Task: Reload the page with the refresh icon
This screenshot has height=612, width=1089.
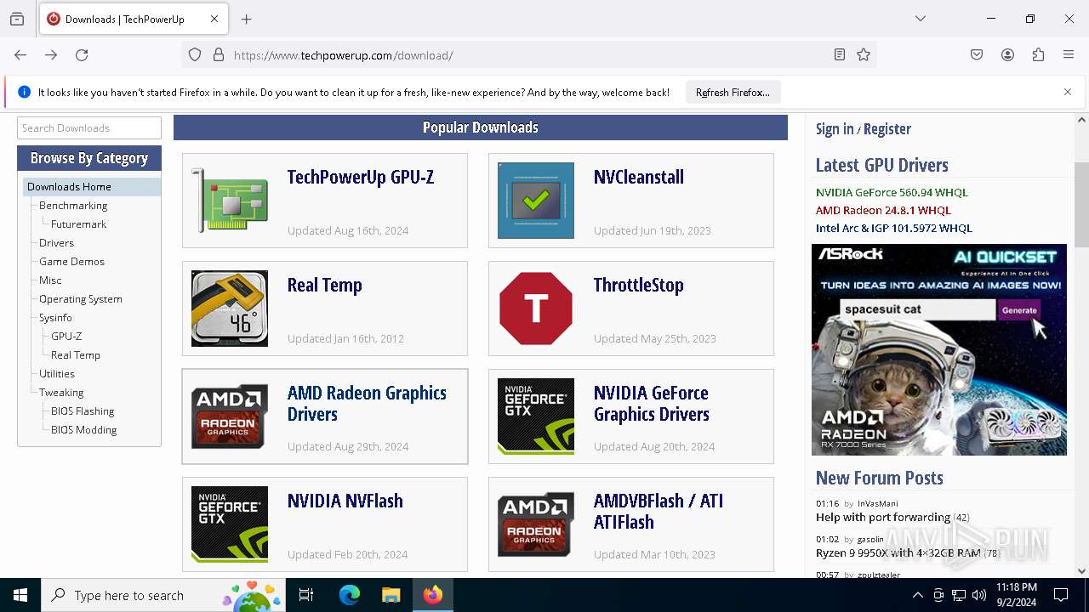Action: [x=82, y=55]
